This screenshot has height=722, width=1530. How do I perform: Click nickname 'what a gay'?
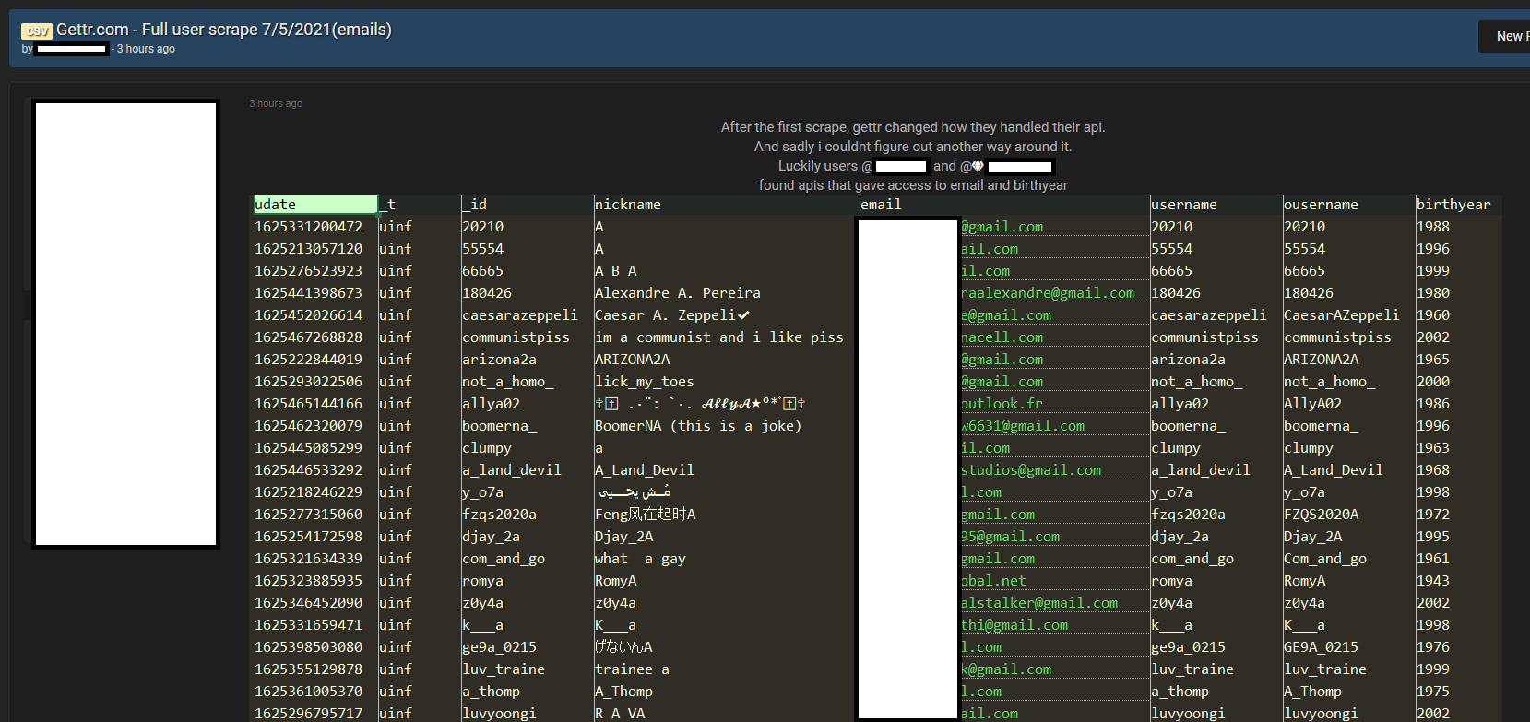point(640,559)
